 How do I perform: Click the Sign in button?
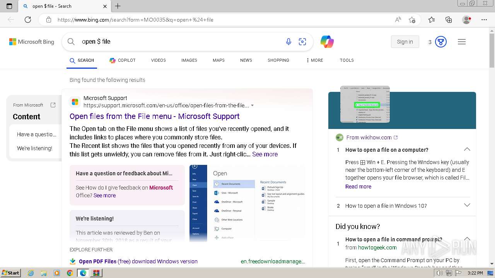[x=405, y=42]
